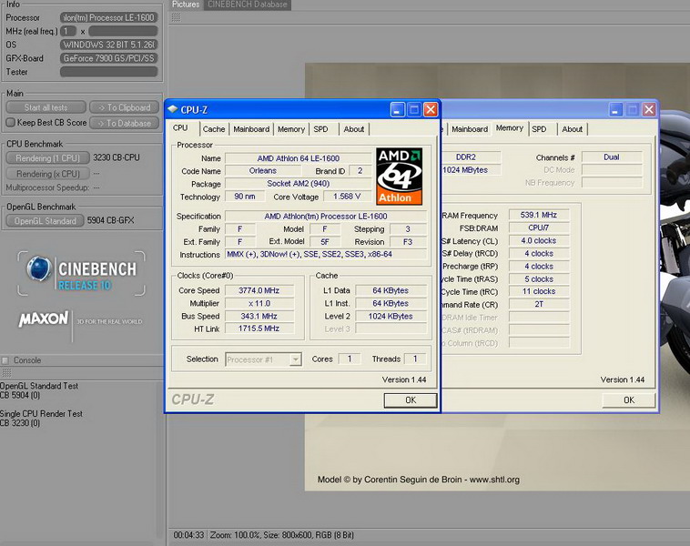Click the AMD Athlon 64 logo

[x=399, y=177]
